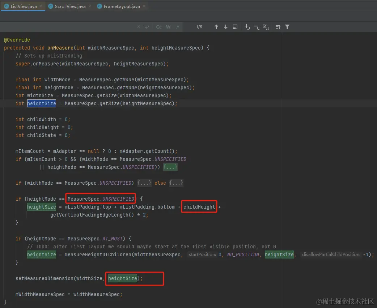The width and height of the screenshot is (377, 308).
Task: Click NO_POSITION constant
Action: [x=243, y=254]
